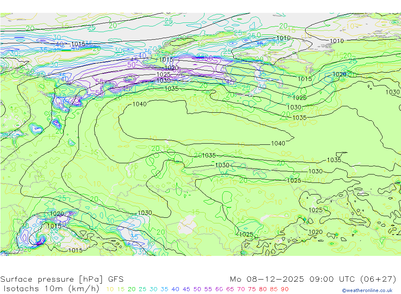Viewport: 401px width, 294px height.
Task: Select the 25 value in the isotach legend
Action: coord(142,289)
